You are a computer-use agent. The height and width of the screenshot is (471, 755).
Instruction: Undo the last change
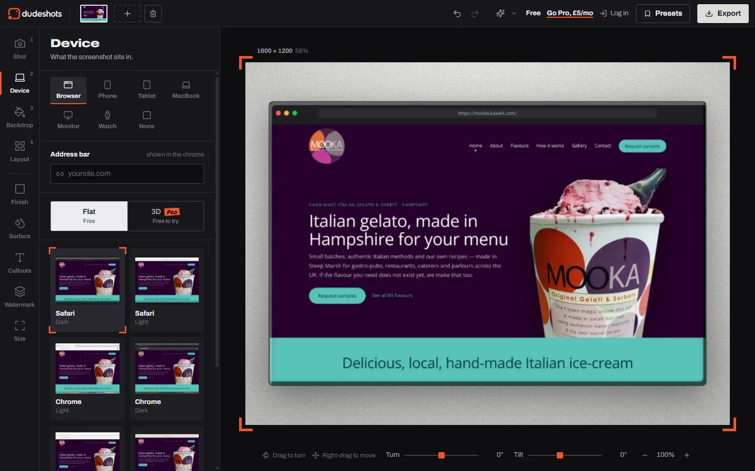457,14
